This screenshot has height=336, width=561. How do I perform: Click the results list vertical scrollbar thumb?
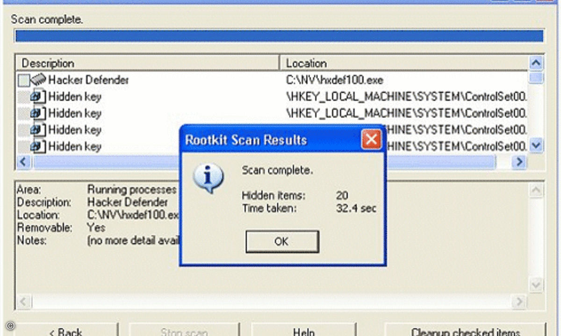pos(536,77)
